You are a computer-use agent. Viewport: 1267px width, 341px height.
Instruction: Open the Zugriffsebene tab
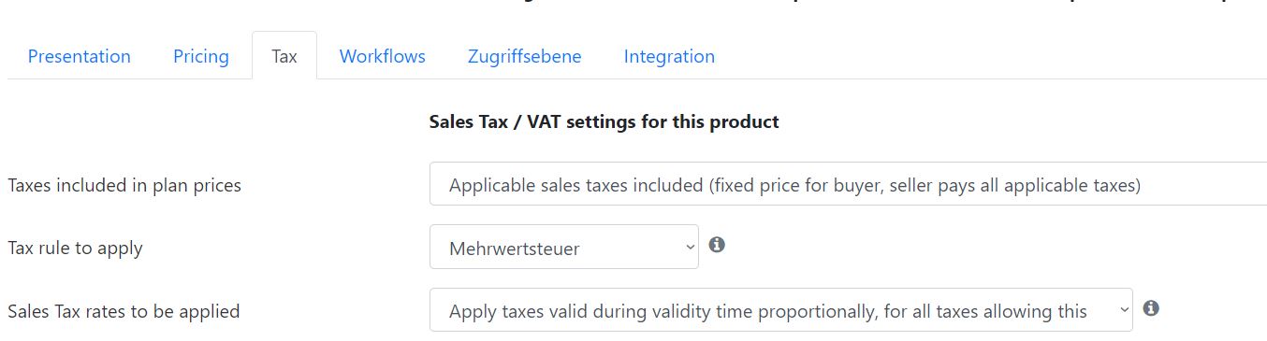click(x=525, y=56)
